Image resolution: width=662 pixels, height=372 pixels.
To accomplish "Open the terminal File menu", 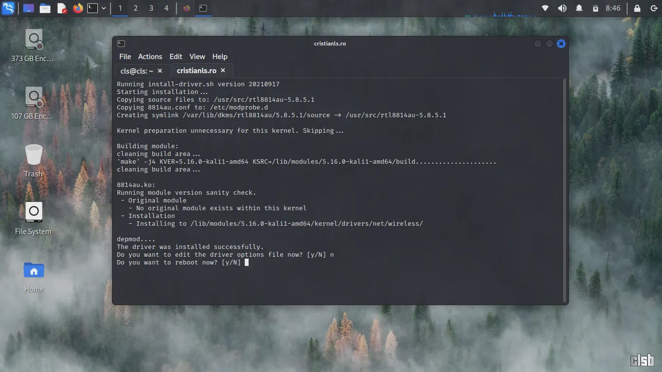I will coord(125,57).
